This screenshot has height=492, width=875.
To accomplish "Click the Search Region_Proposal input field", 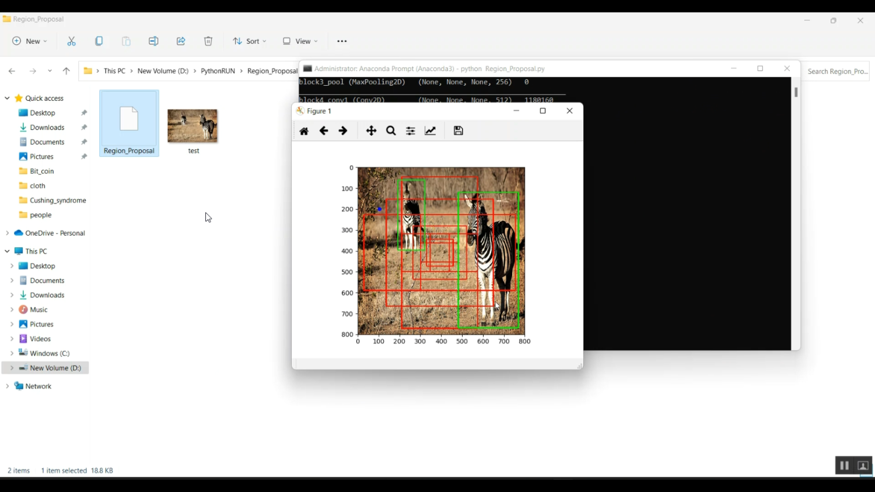I will coord(837,72).
